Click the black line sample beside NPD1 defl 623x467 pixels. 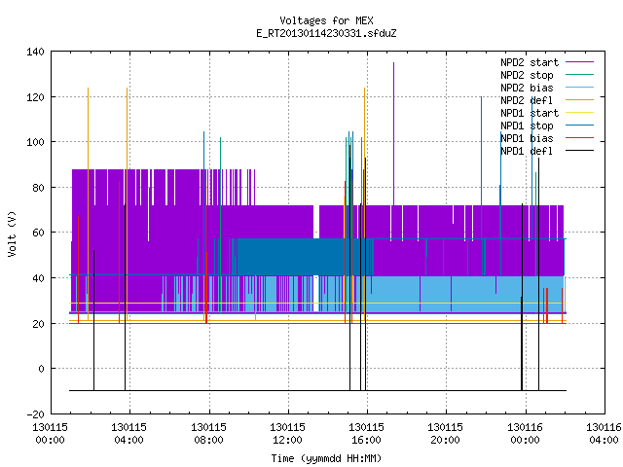[x=580, y=151]
